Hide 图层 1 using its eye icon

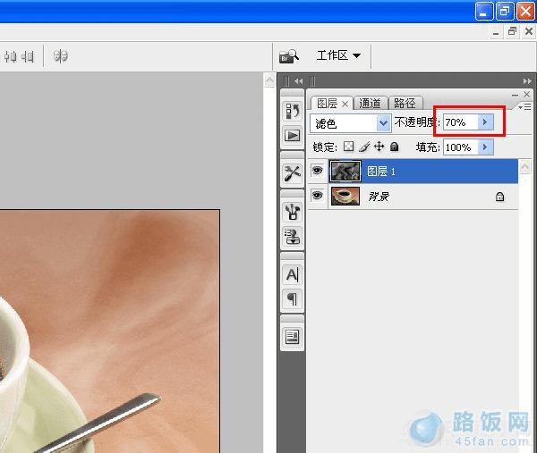(x=317, y=170)
